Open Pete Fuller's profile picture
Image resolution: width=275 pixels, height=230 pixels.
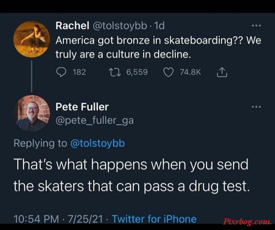pos(32,113)
